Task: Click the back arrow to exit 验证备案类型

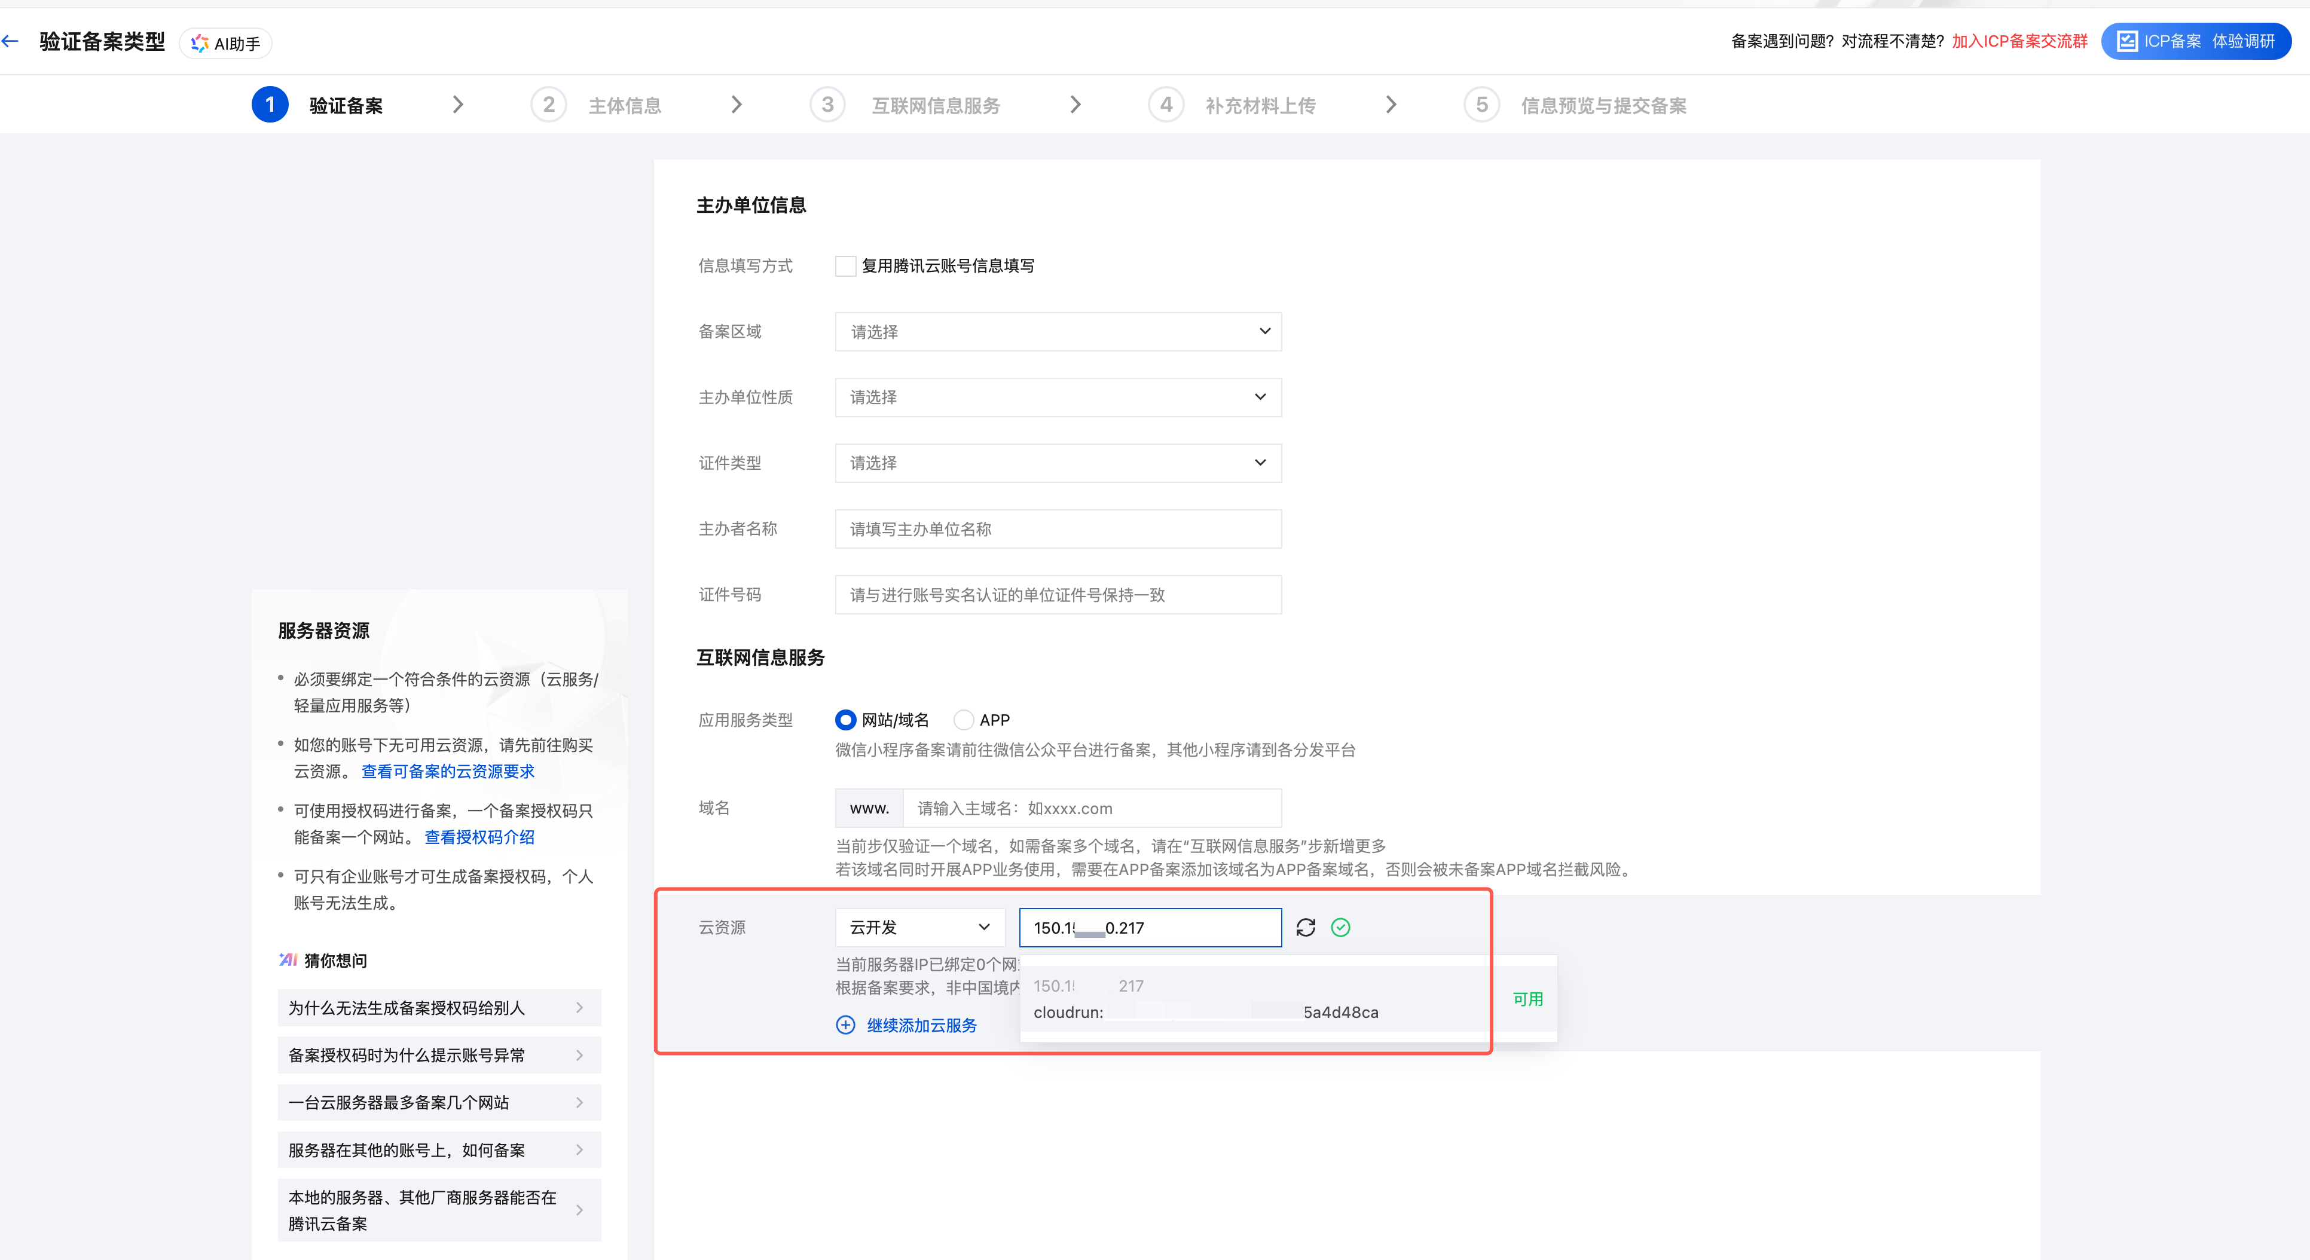Action: pos(11,41)
